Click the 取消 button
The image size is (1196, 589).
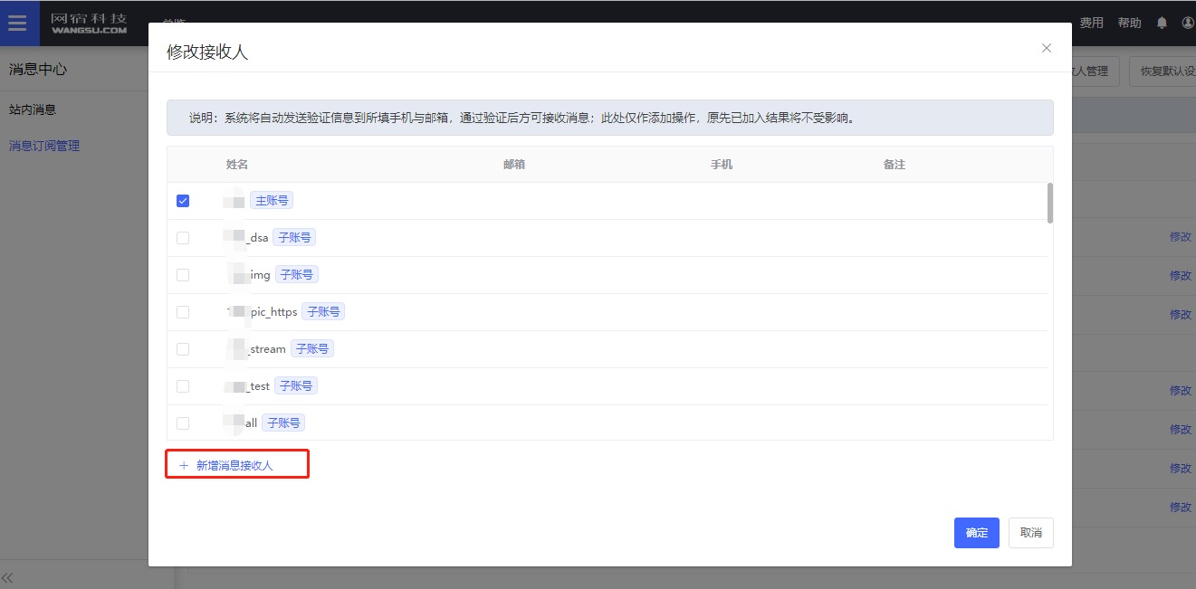pos(1030,533)
